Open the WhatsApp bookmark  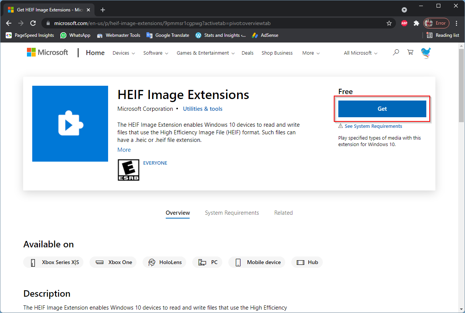(75, 35)
